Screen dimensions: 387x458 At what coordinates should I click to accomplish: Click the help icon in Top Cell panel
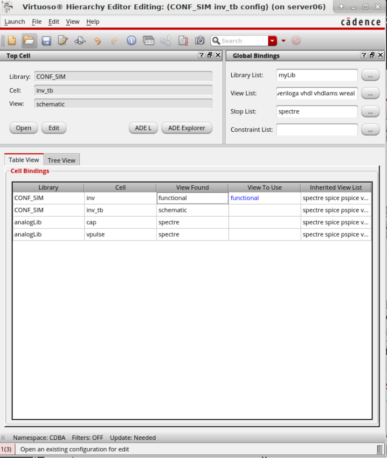(201, 56)
